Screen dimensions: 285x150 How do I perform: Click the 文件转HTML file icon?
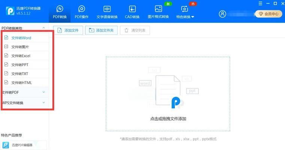[6, 82]
